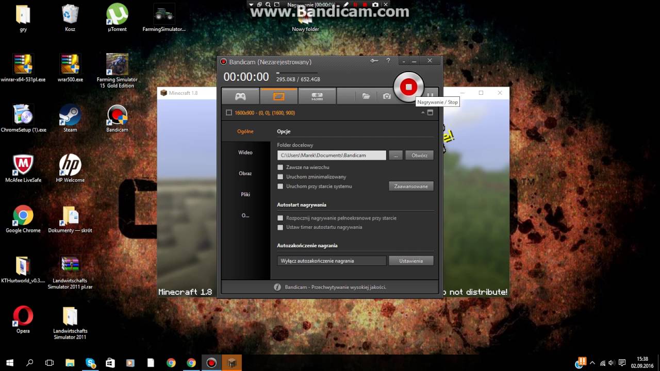
Task: Open Bandicam help question mark
Action: pos(388,61)
